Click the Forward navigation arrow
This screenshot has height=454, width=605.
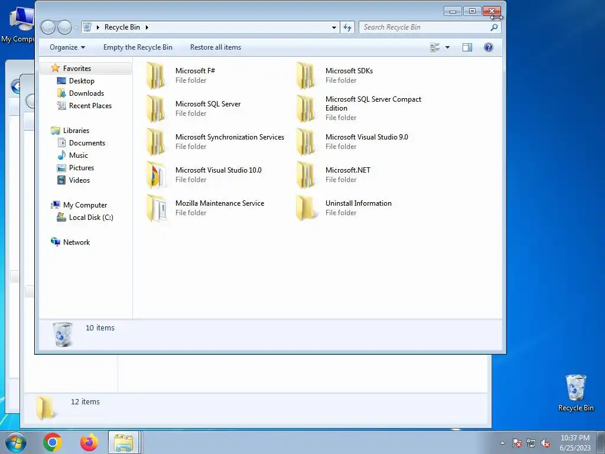pyautogui.click(x=64, y=27)
